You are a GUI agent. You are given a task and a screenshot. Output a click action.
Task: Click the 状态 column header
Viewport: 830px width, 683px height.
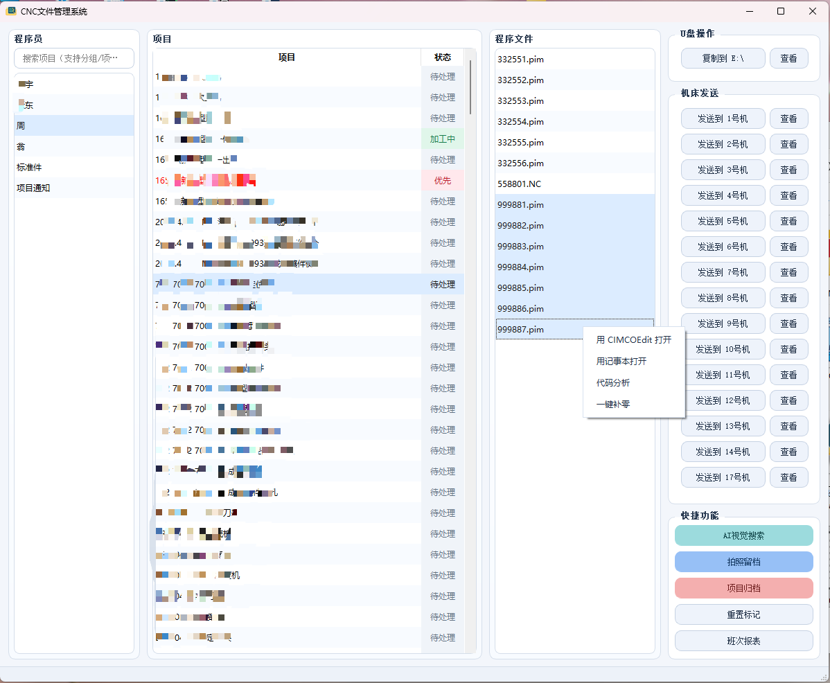(x=443, y=57)
